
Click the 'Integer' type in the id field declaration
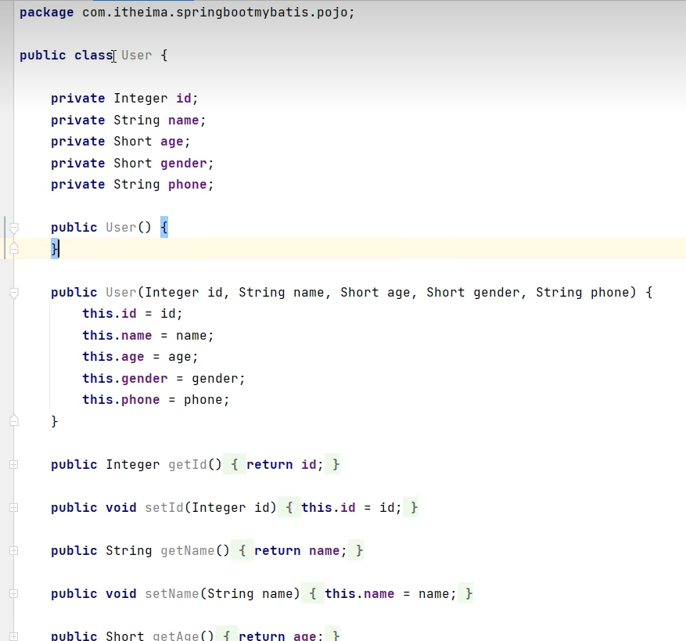141,98
